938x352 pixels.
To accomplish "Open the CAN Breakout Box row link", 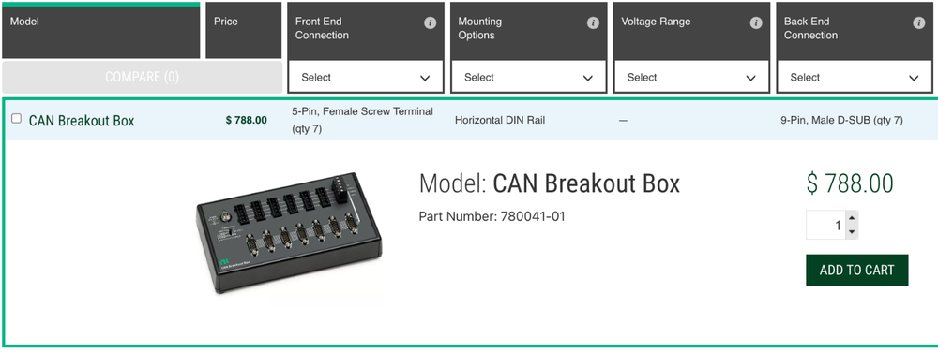I will (x=82, y=121).
